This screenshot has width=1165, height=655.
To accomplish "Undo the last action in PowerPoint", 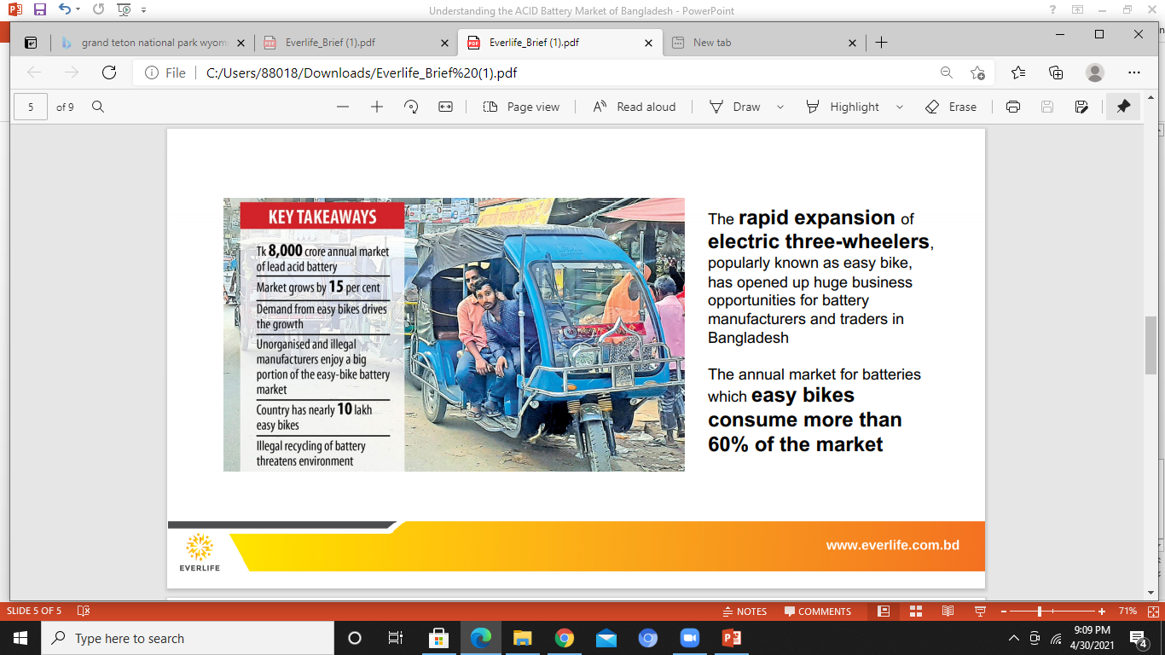I will [64, 10].
